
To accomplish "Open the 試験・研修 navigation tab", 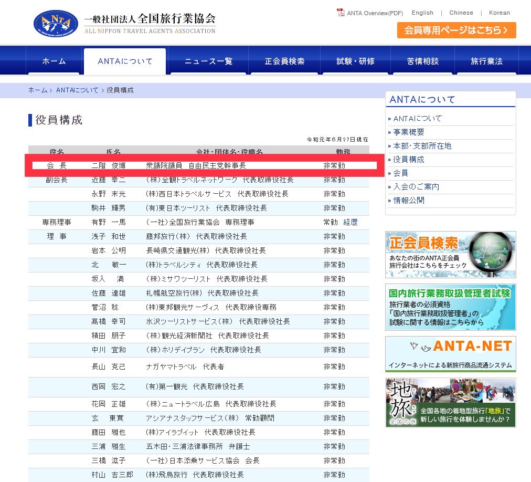I will tap(355, 61).
